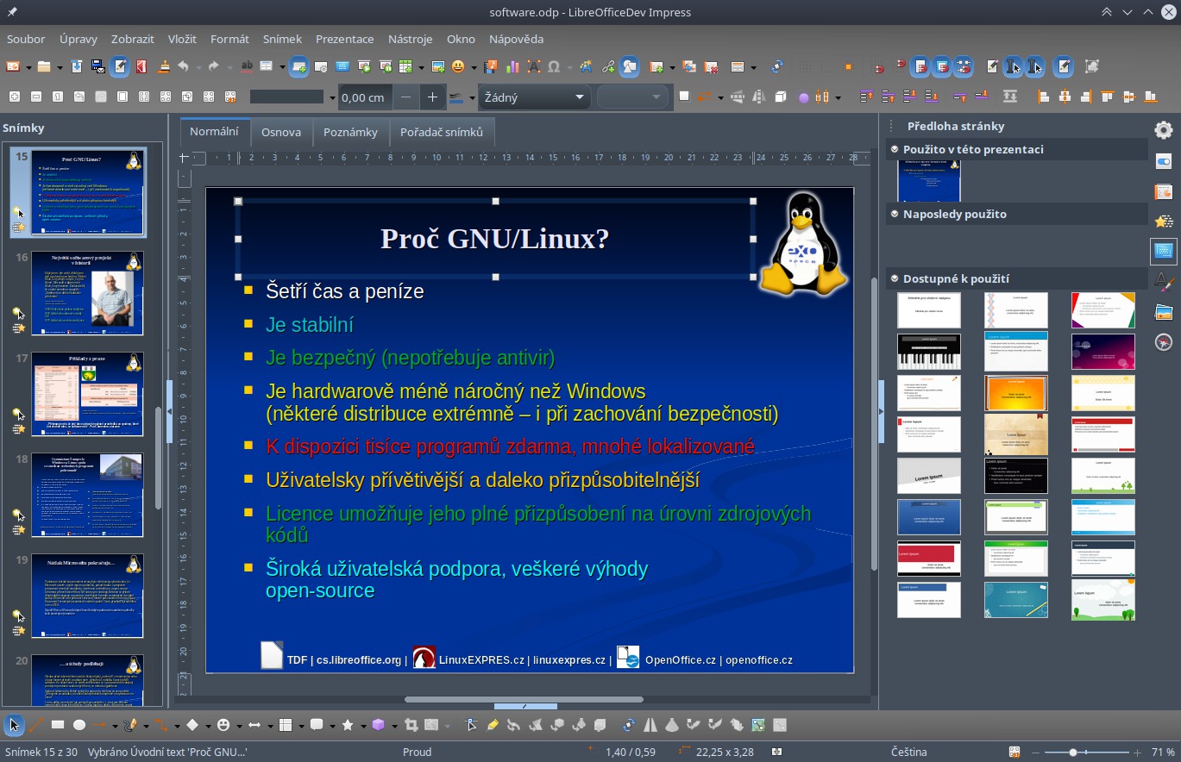This screenshot has width=1181, height=762.
Task: Open the Nástroje menu
Action: [x=410, y=39]
